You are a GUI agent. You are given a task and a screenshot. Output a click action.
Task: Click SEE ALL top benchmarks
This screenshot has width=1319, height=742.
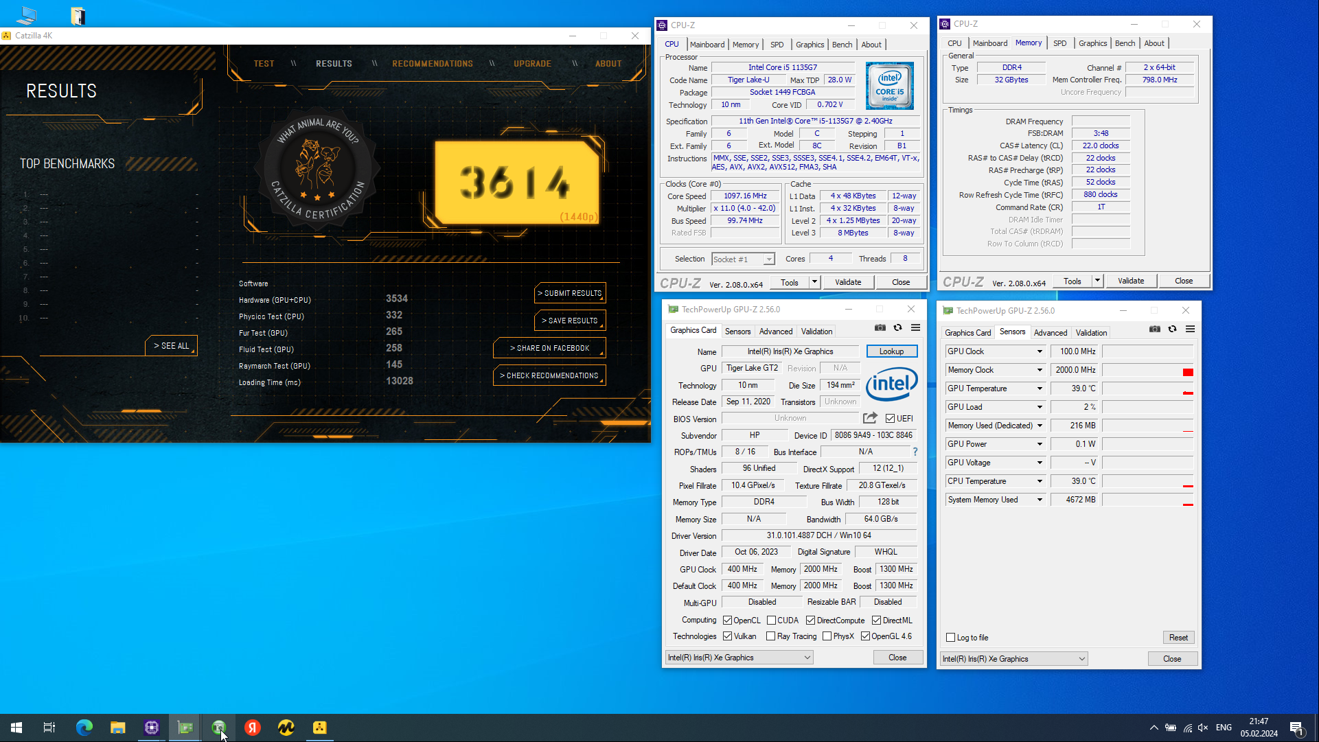pyautogui.click(x=171, y=346)
